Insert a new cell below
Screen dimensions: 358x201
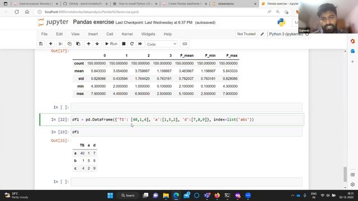tap(51, 44)
